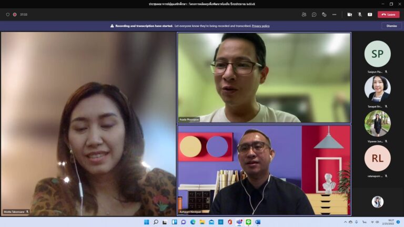Open the Windows Start menu
The width and height of the screenshot is (404, 227).
coord(147,222)
